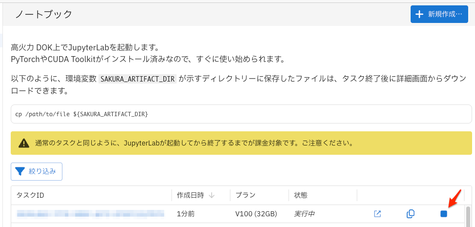Open the blurred task ID link
The image size is (475, 227).
90,214
